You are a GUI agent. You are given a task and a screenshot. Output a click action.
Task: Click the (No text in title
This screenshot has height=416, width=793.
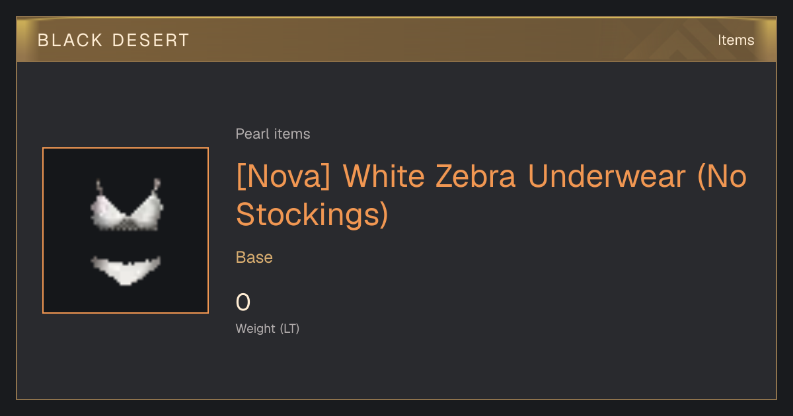(722, 177)
